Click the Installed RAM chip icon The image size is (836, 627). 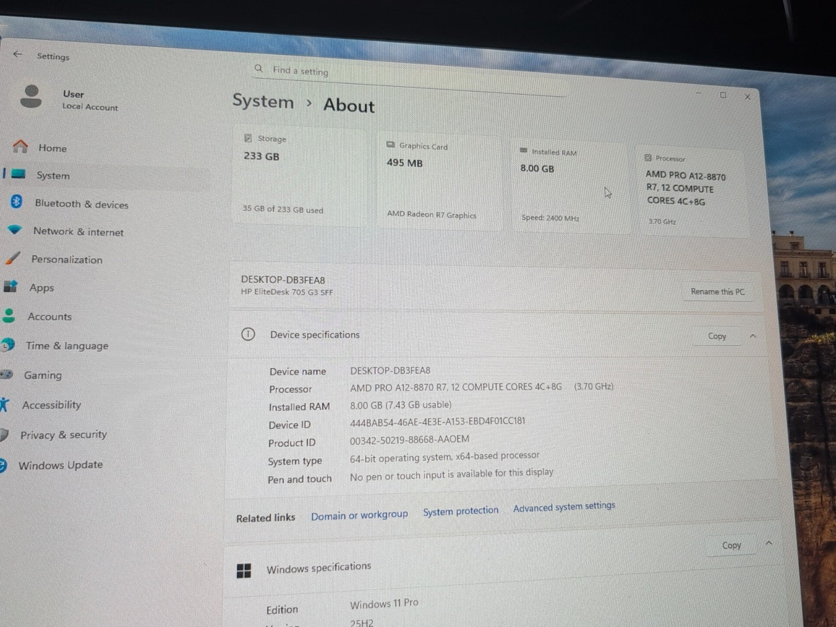pos(524,150)
